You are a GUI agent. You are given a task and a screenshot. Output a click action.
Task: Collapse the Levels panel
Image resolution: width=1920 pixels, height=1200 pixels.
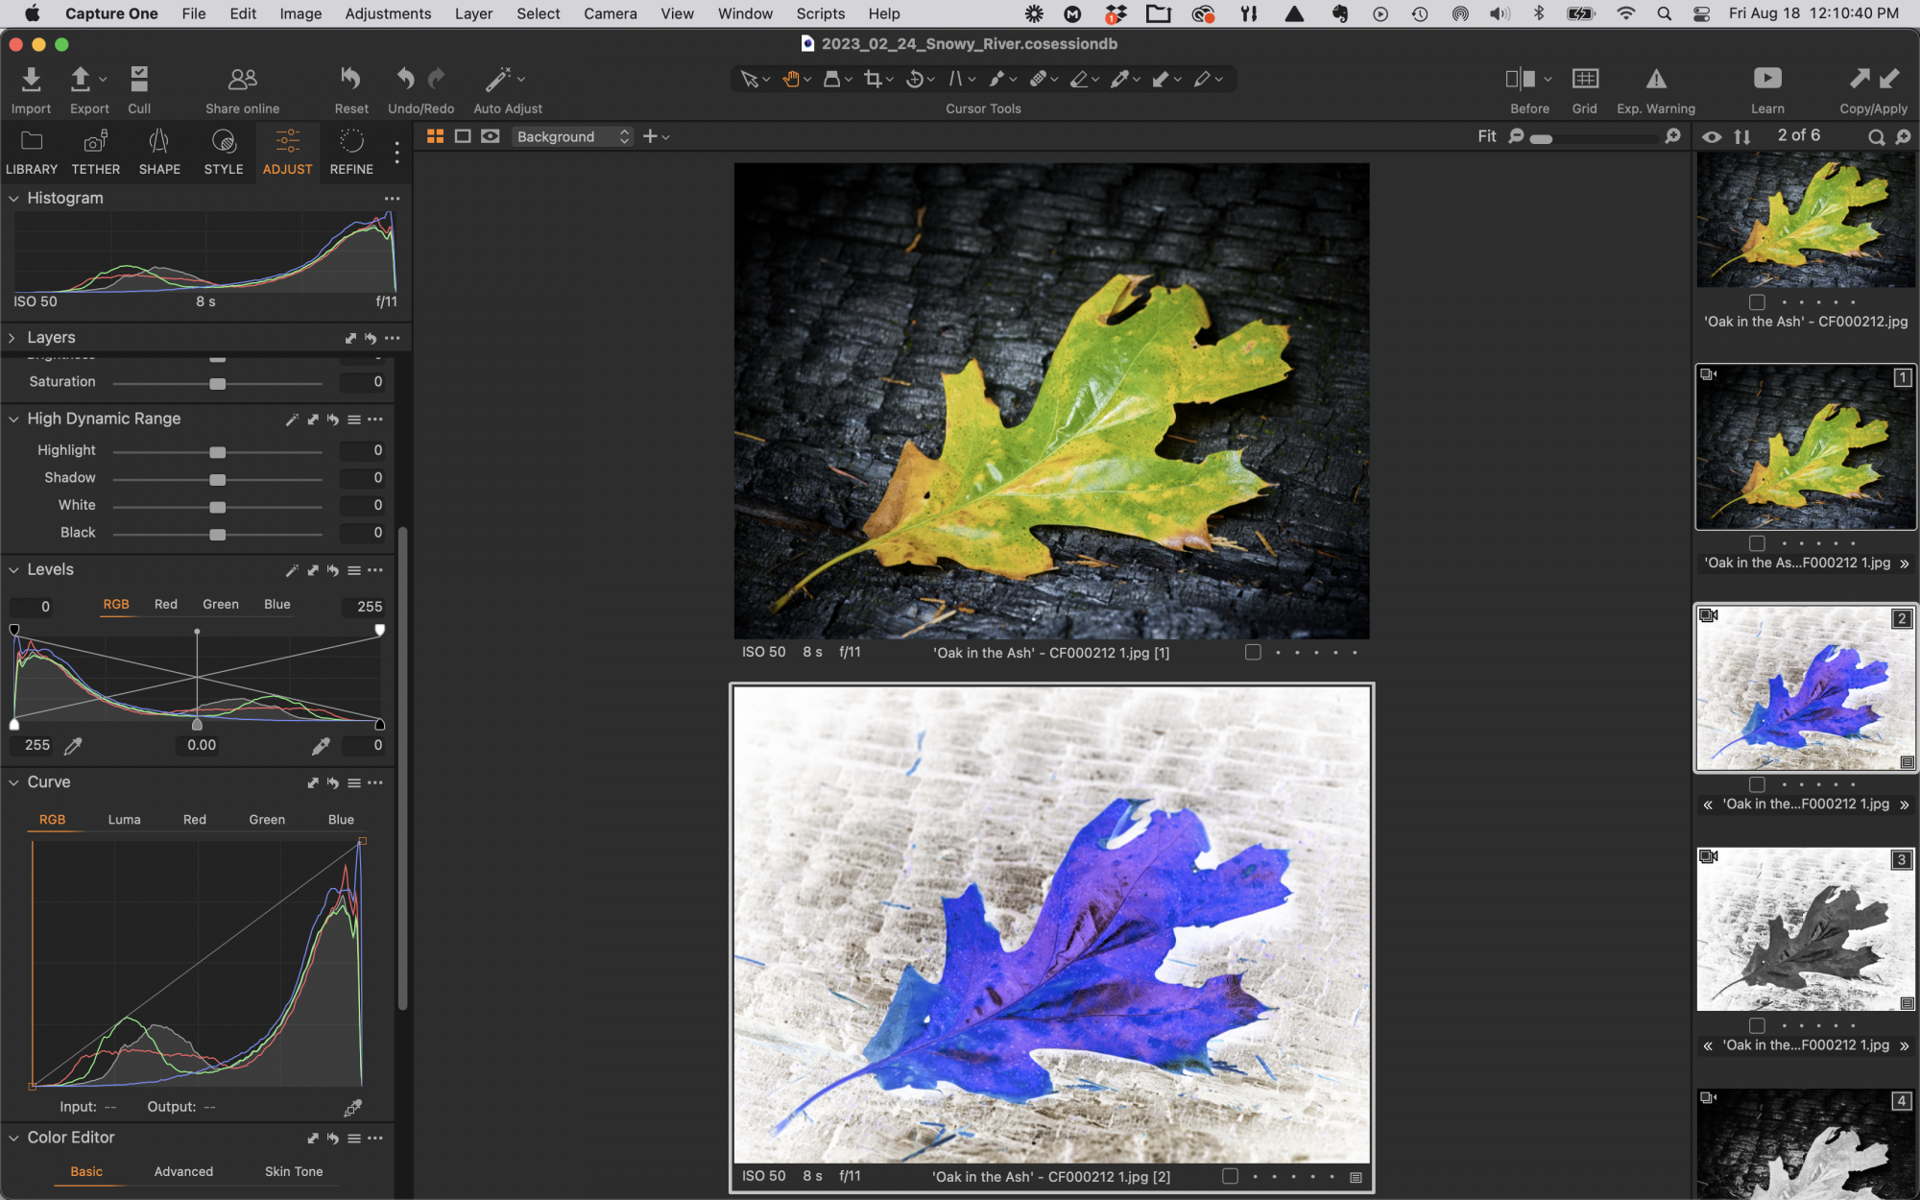point(13,569)
